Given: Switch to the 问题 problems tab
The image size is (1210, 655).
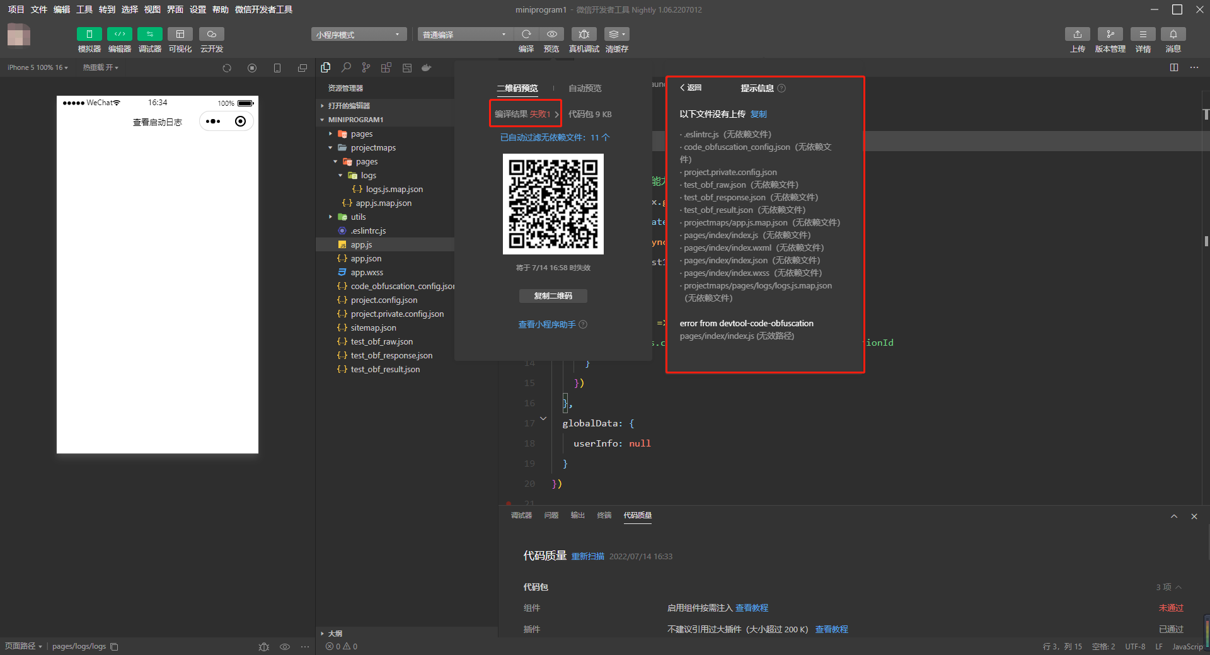Looking at the screenshot, I should [551, 515].
